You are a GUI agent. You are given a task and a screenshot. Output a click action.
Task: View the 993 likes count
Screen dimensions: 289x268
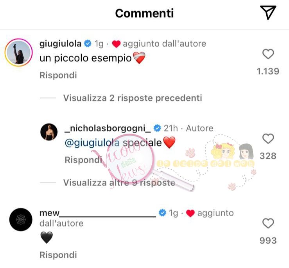tap(268, 241)
